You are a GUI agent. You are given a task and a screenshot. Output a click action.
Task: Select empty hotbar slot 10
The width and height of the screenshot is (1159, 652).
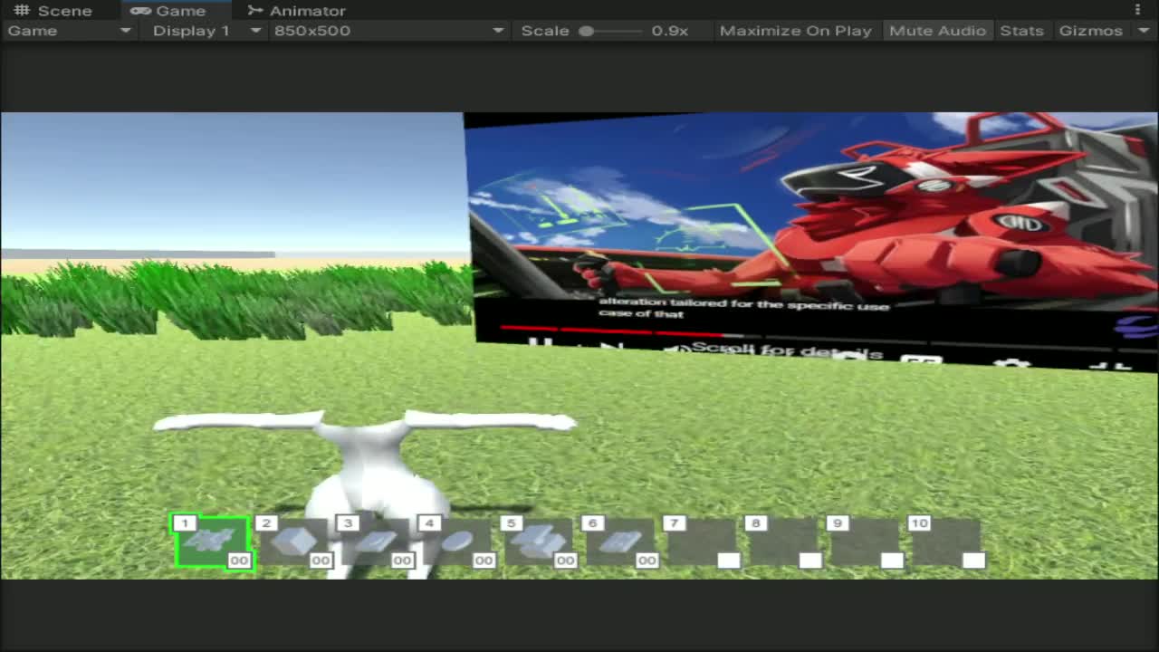point(945,542)
